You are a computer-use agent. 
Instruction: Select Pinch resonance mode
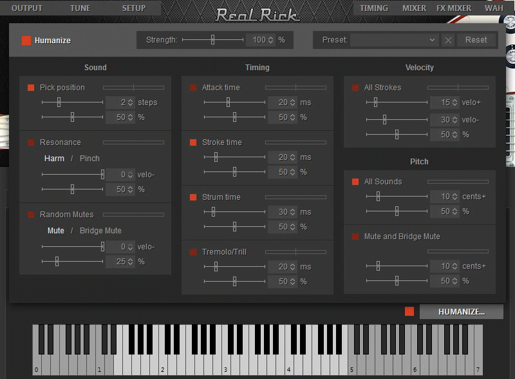pyautogui.click(x=89, y=159)
